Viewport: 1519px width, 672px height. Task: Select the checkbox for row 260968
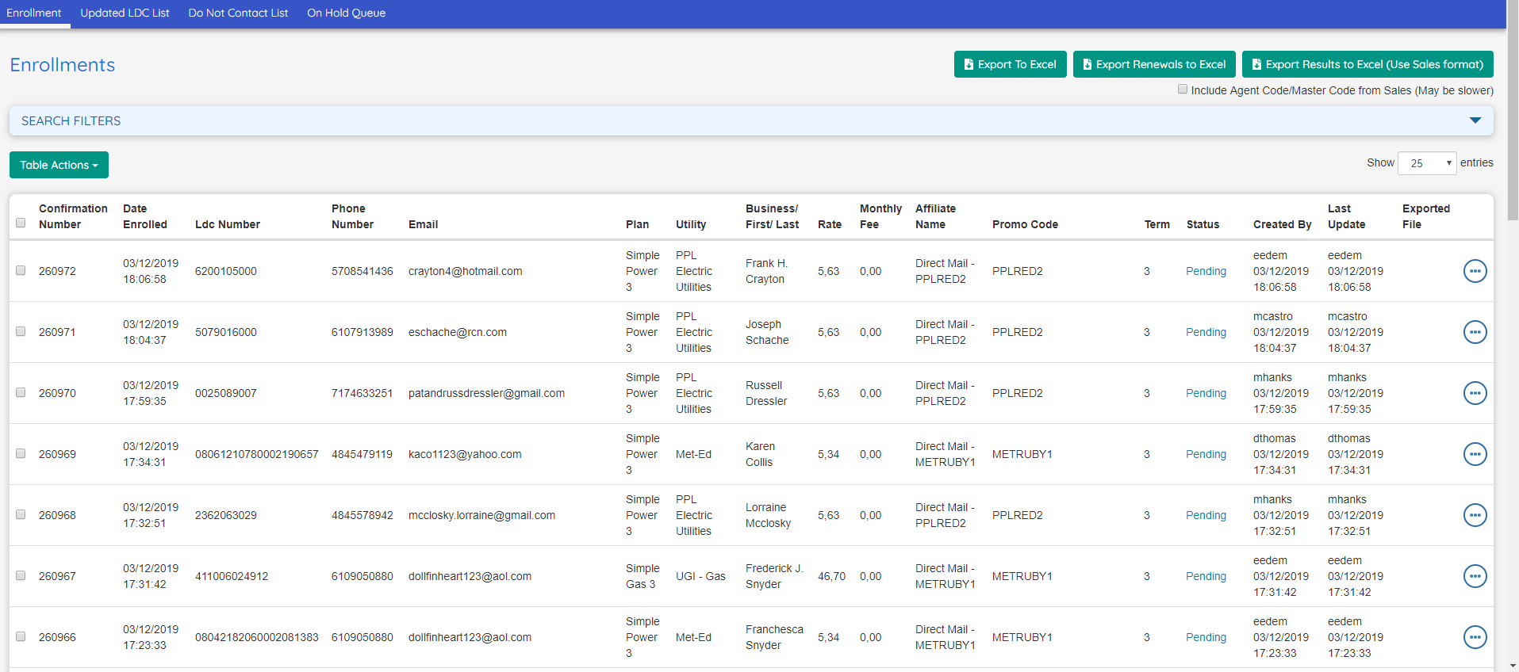point(21,514)
